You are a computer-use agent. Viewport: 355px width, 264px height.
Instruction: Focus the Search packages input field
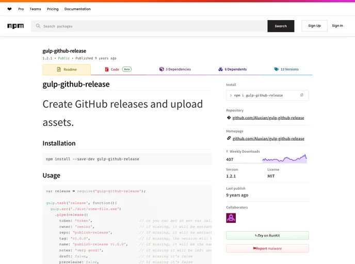pyautogui.click(x=149, y=26)
